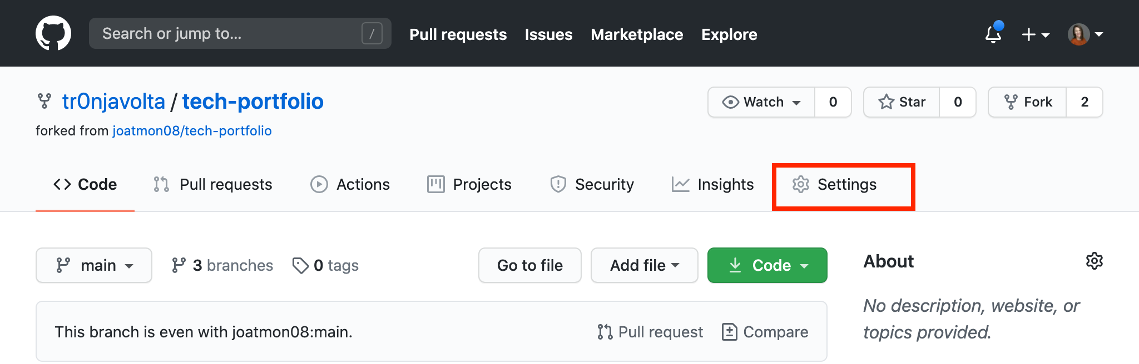Focus the Search or jump to field
The height and width of the screenshot is (364, 1139).
[240, 33]
